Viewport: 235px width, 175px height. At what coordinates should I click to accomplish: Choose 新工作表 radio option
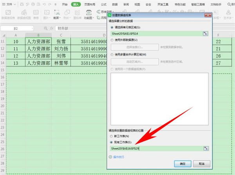112,136
